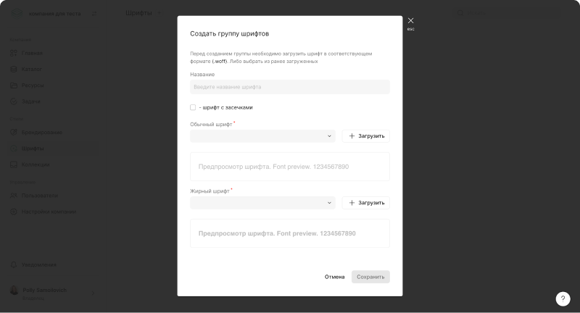The height and width of the screenshot is (313, 580).
Task: Close the font group dialog with X
Action: click(410, 21)
